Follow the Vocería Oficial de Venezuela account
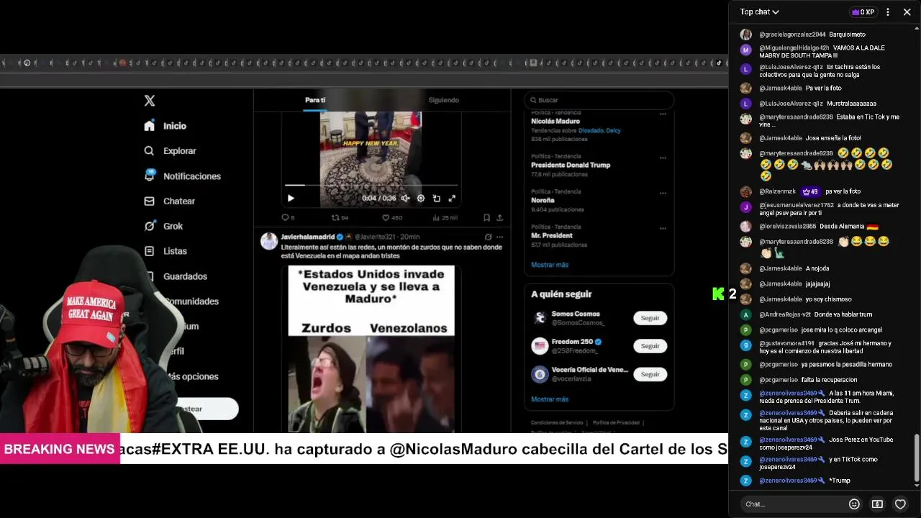The height and width of the screenshot is (518, 921). [x=650, y=374]
